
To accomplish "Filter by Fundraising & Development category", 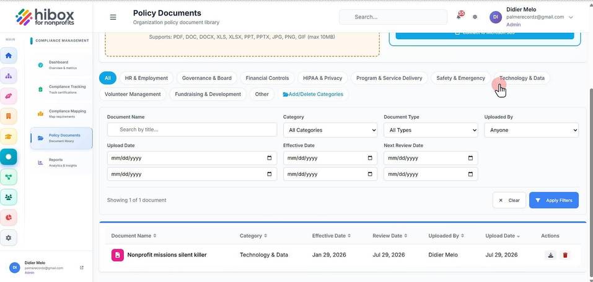I will pos(208,94).
